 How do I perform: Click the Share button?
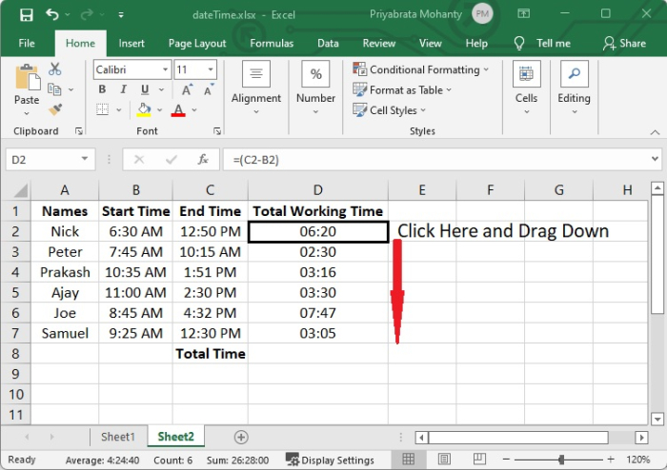(x=624, y=43)
